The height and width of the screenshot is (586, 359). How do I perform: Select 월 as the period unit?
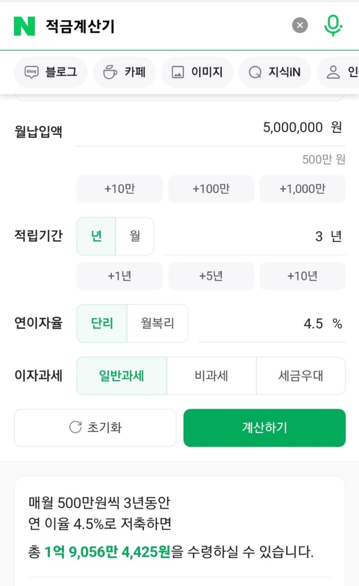tap(135, 236)
